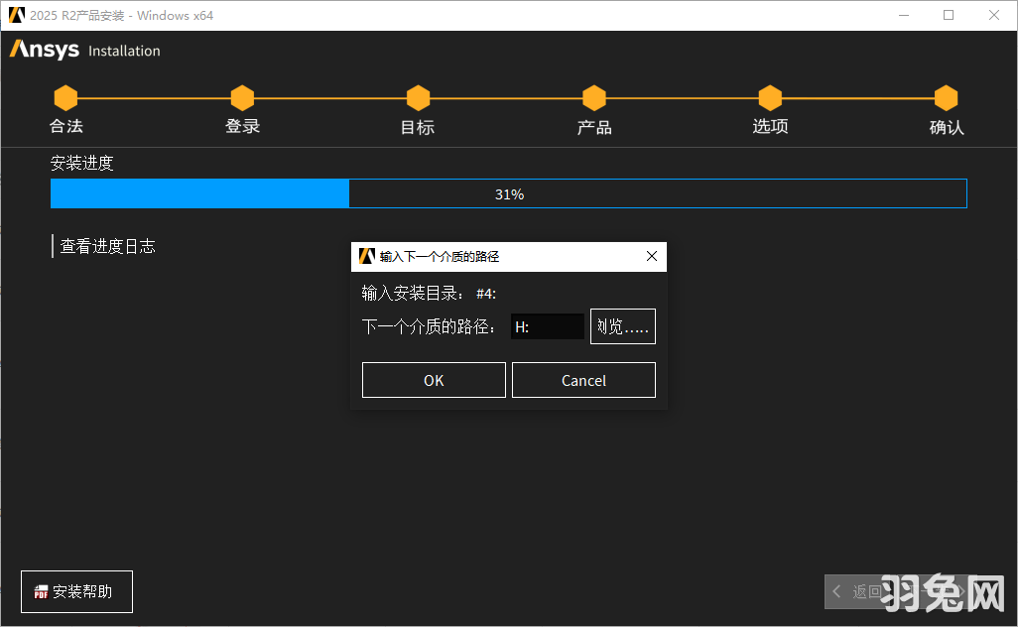Click the Ansys logo in the installer header
Screen dimensions: 1018x627
(43, 50)
